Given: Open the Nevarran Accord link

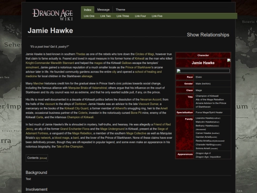Looking at the screenshot, I should [x=150, y=100].
